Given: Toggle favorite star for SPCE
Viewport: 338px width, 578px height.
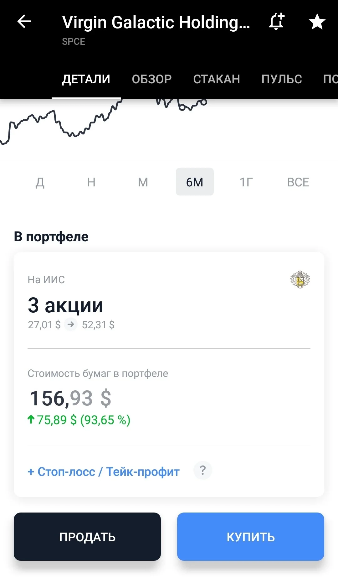Looking at the screenshot, I should tap(317, 22).
